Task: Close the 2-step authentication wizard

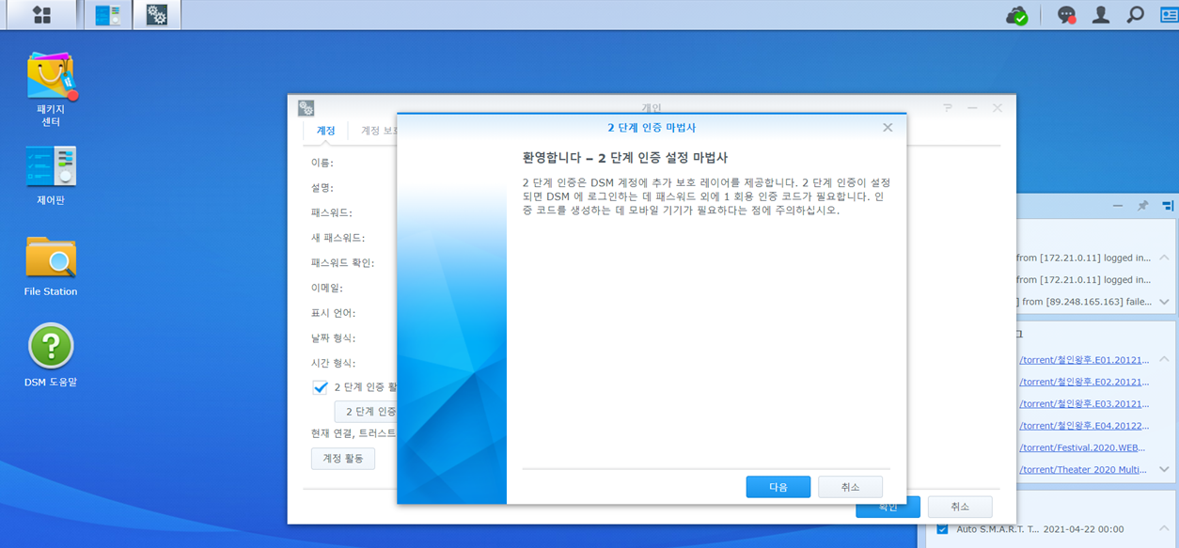Action: (888, 127)
